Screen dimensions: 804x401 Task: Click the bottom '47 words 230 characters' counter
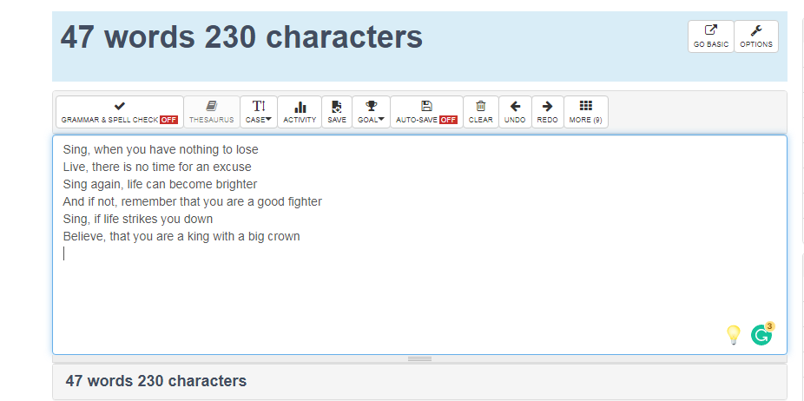click(156, 381)
